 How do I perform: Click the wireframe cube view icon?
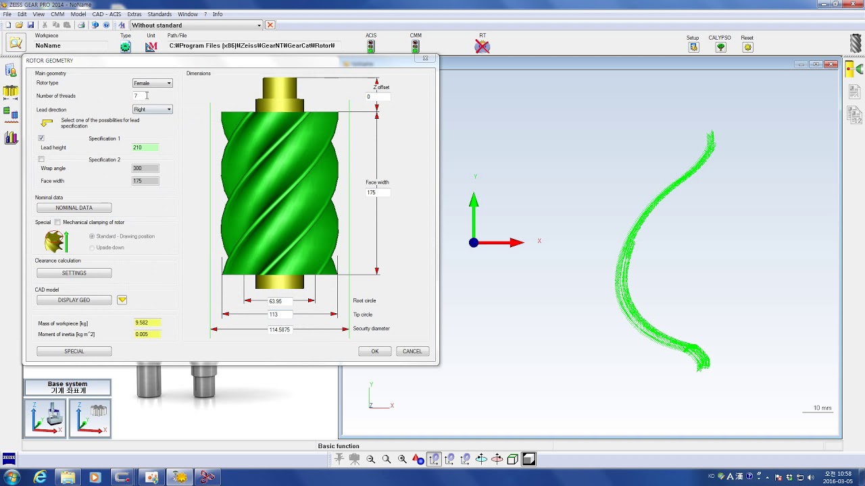[x=513, y=459]
